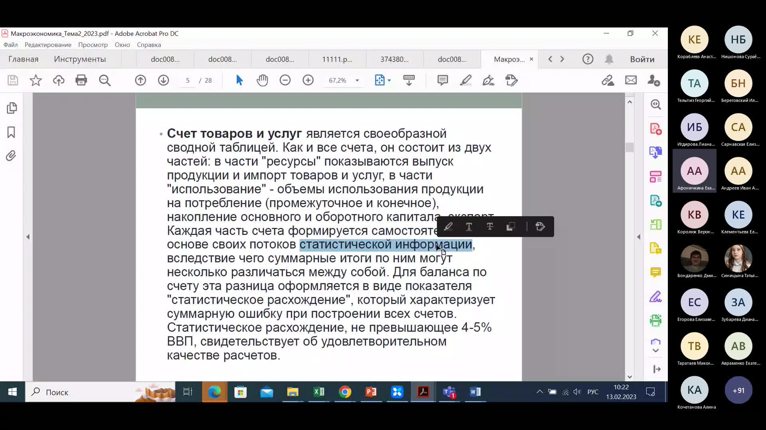
Task: Activate the hand pan tool
Action: 262,80
